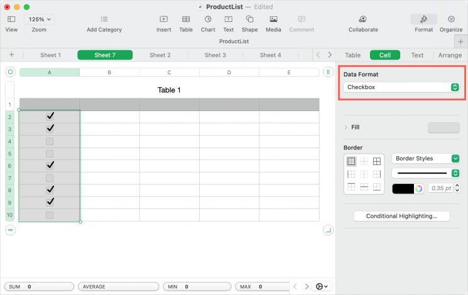This screenshot has height=295, width=468.
Task: Uncheck the checkbox in row 6
Action: (x=50, y=165)
